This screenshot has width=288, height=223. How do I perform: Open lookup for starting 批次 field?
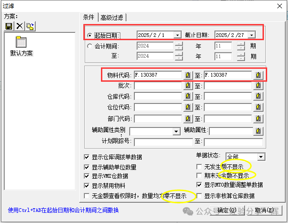(x=188, y=86)
